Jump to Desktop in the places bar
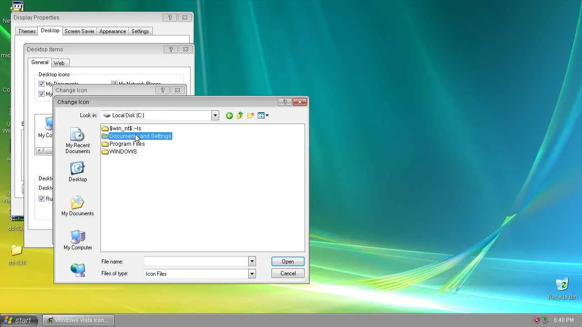 (x=78, y=172)
